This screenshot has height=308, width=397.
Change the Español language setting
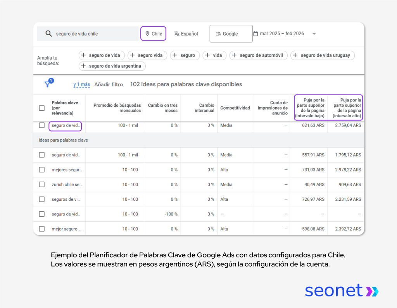pyautogui.click(x=186, y=34)
